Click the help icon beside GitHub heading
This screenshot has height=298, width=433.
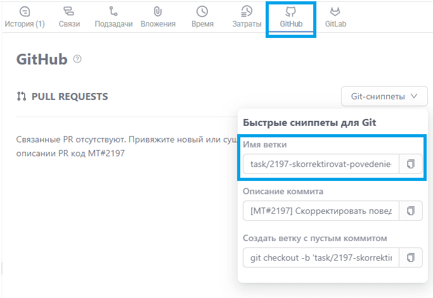pos(77,59)
